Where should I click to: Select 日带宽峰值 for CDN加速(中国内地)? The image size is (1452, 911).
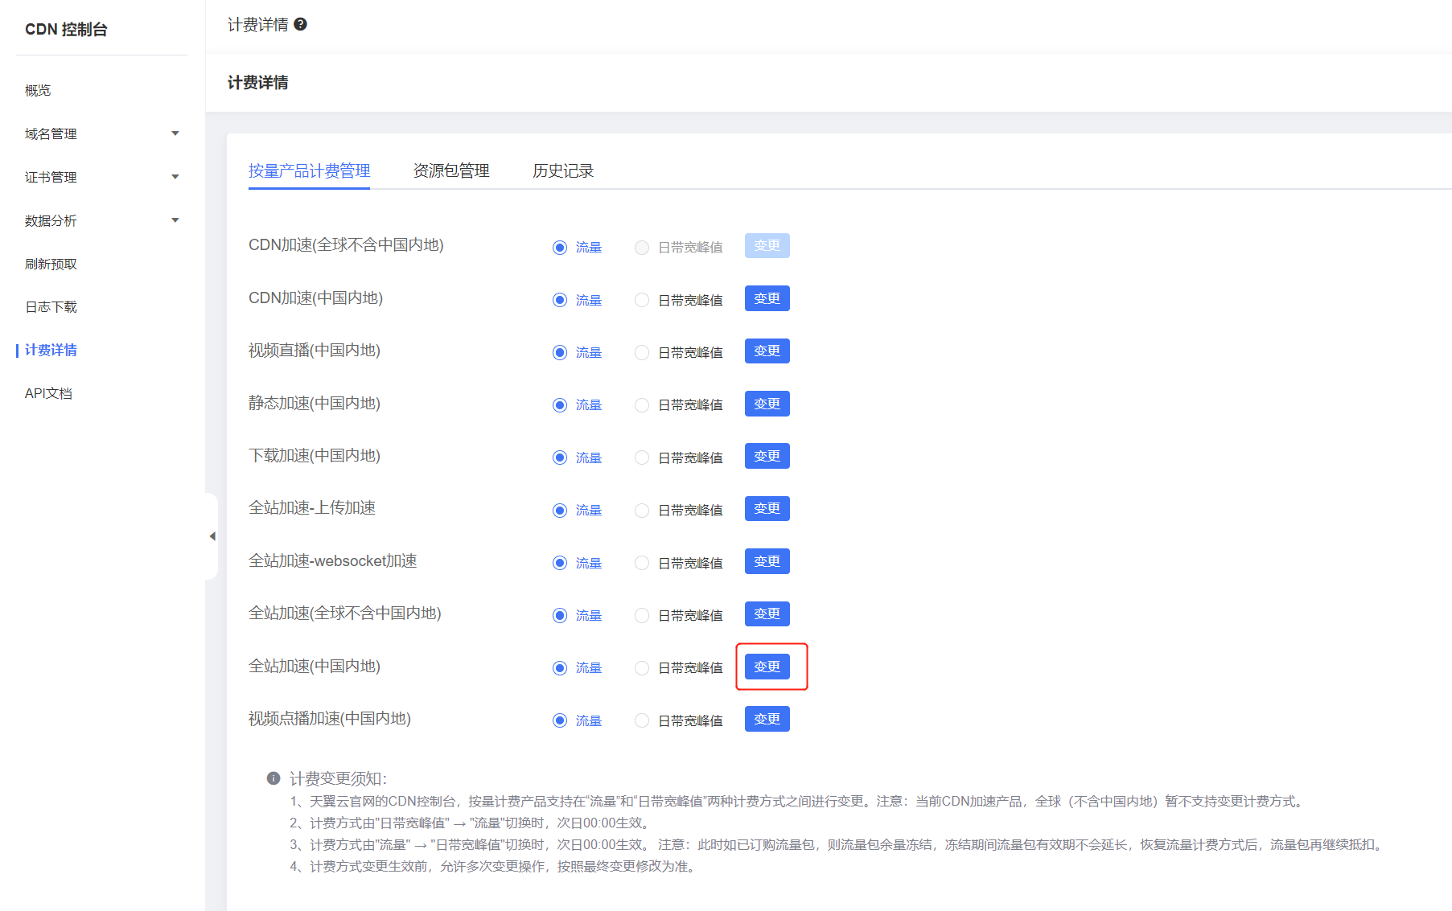pos(678,300)
